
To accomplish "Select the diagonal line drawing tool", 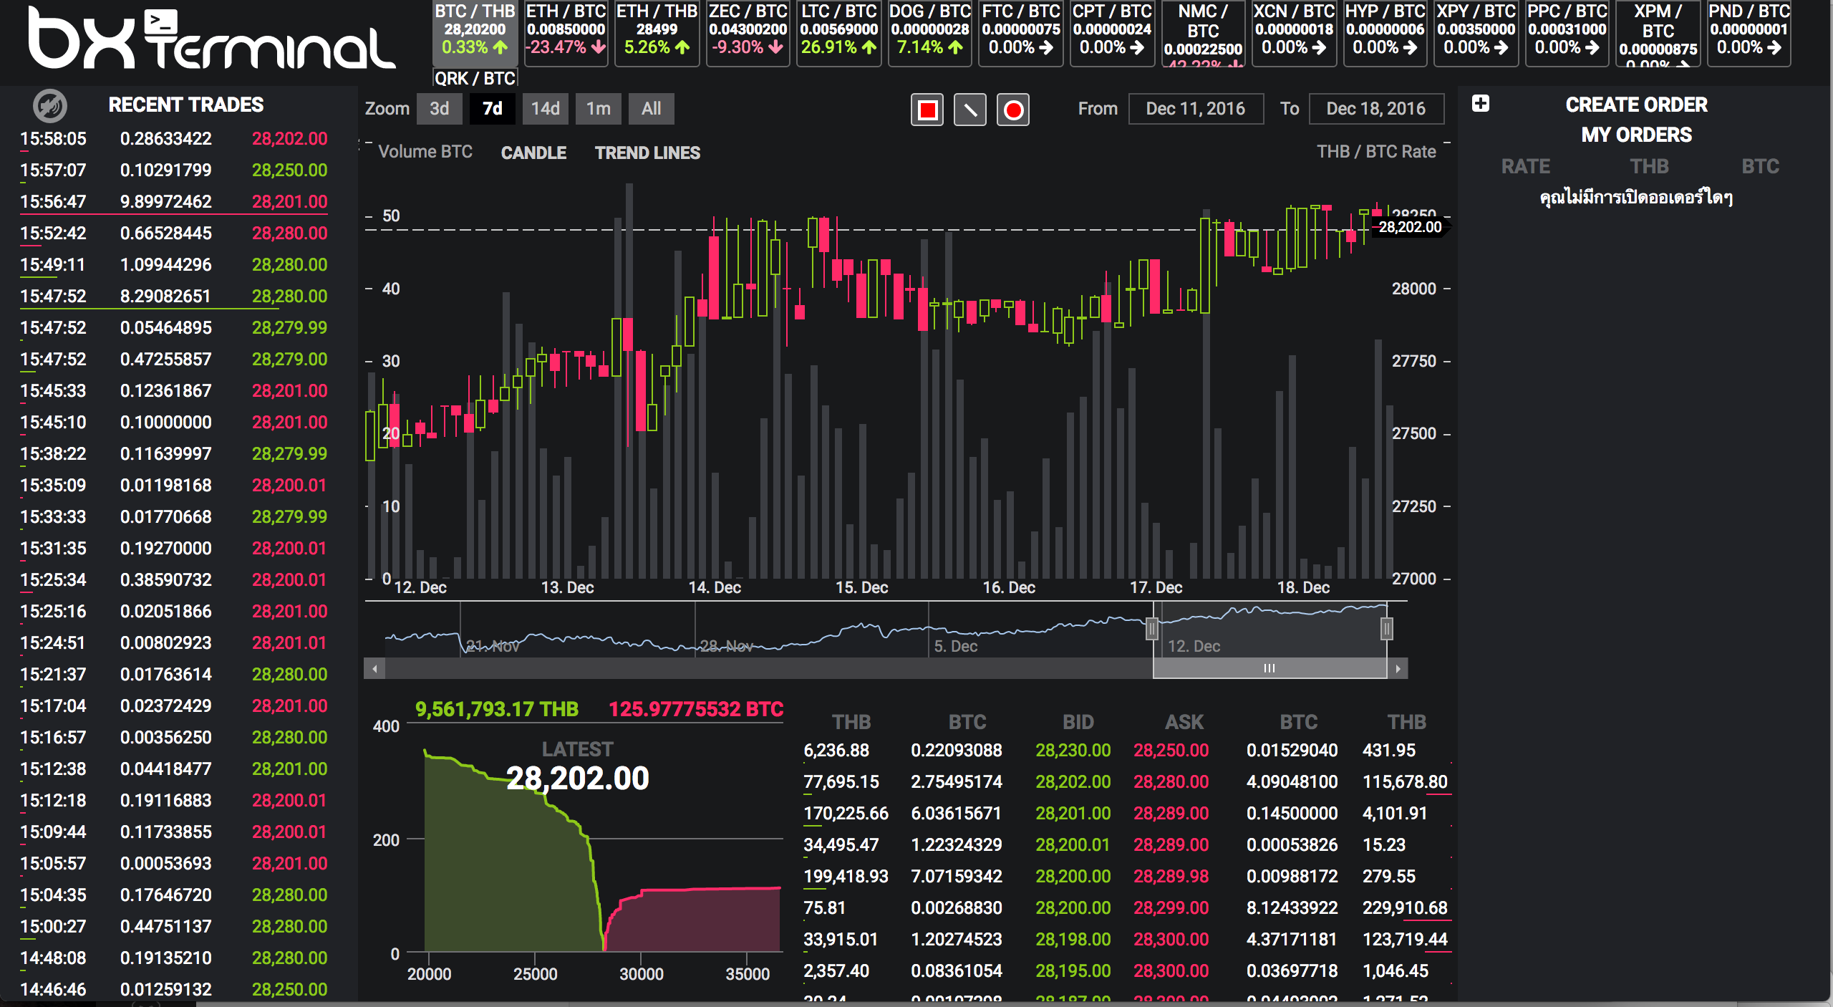I will click(x=970, y=110).
